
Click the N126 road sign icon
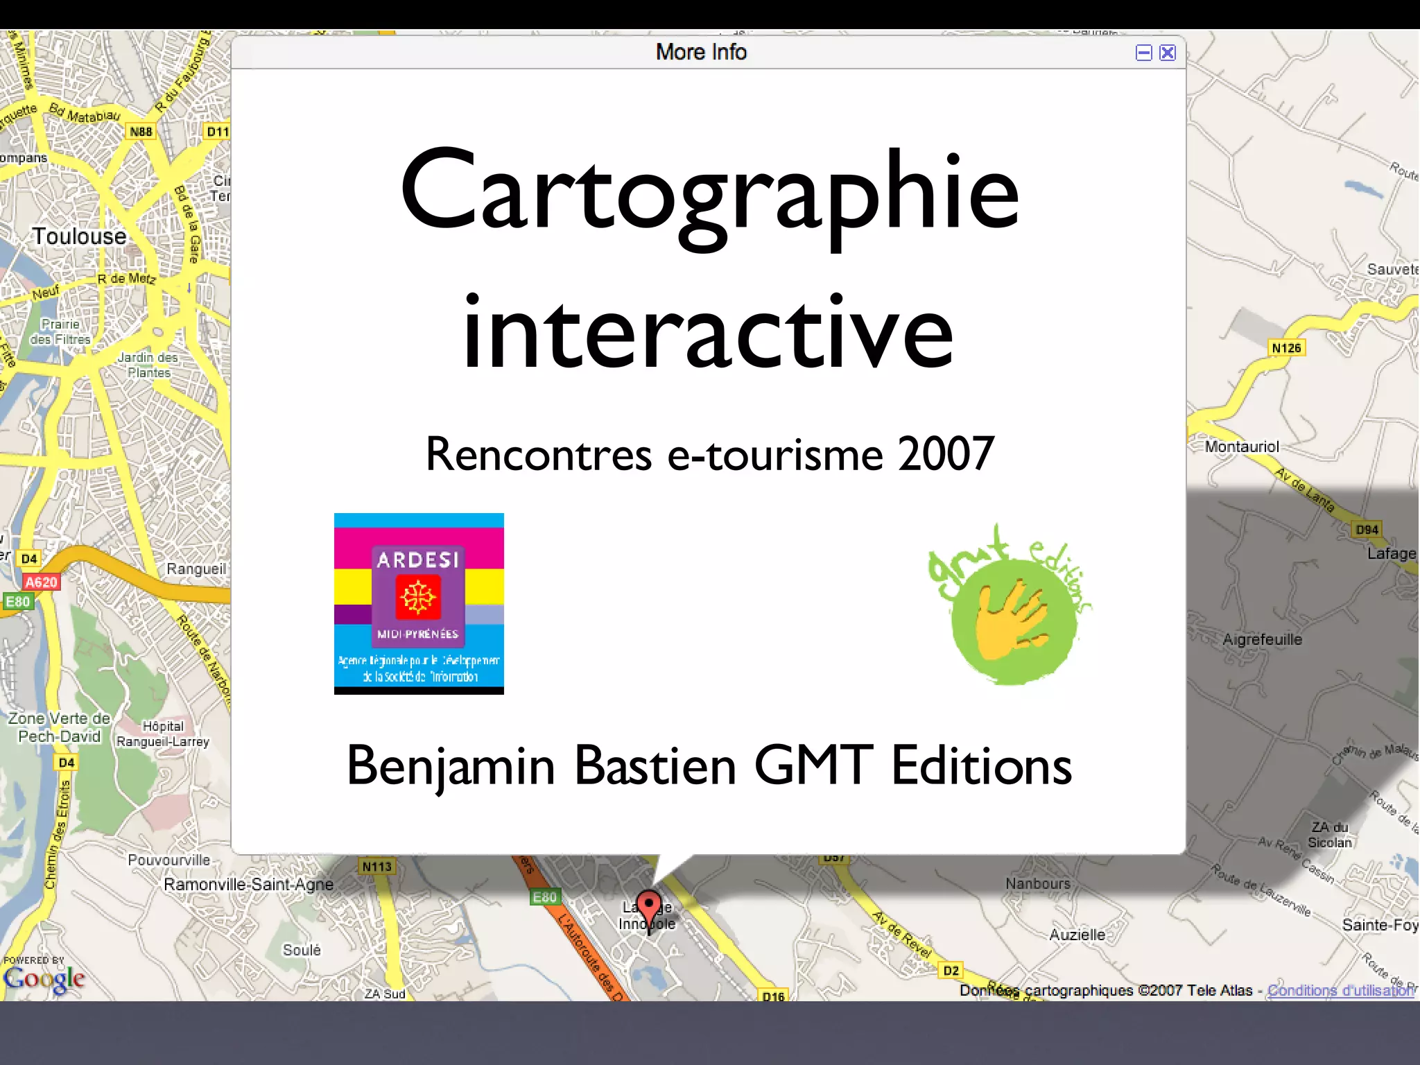coord(1286,348)
